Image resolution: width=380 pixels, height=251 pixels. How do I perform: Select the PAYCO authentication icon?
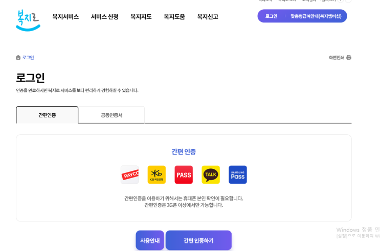coord(130,174)
